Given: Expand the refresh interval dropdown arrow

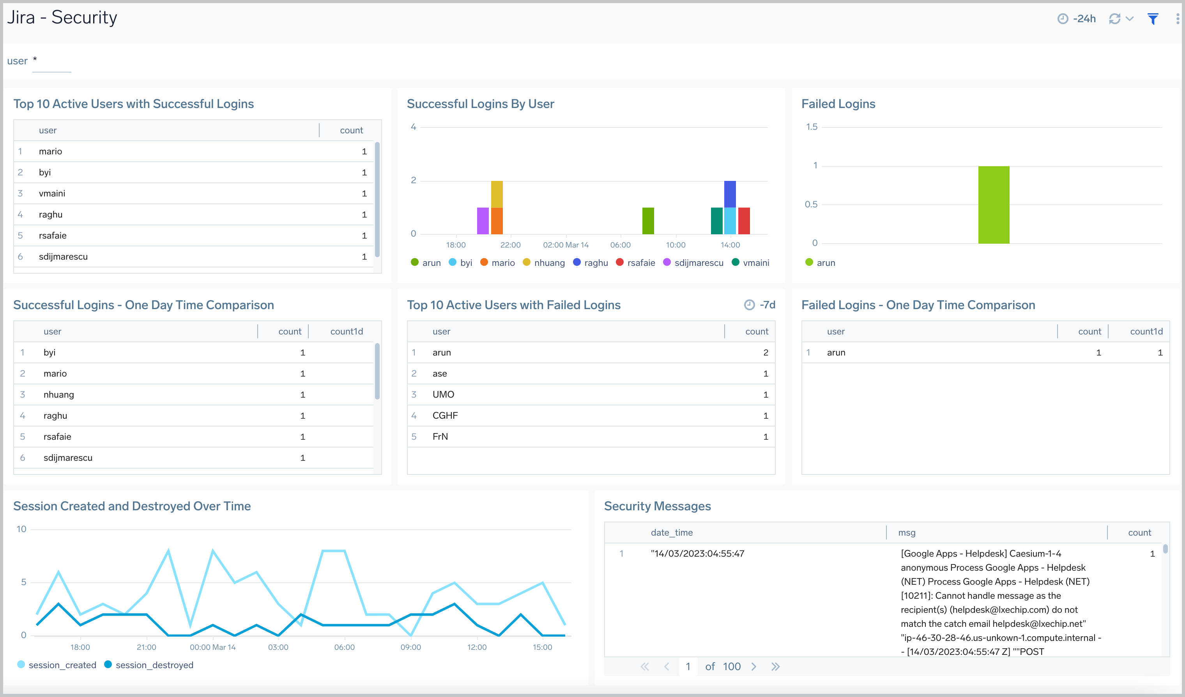Looking at the screenshot, I should point(1130,19).
